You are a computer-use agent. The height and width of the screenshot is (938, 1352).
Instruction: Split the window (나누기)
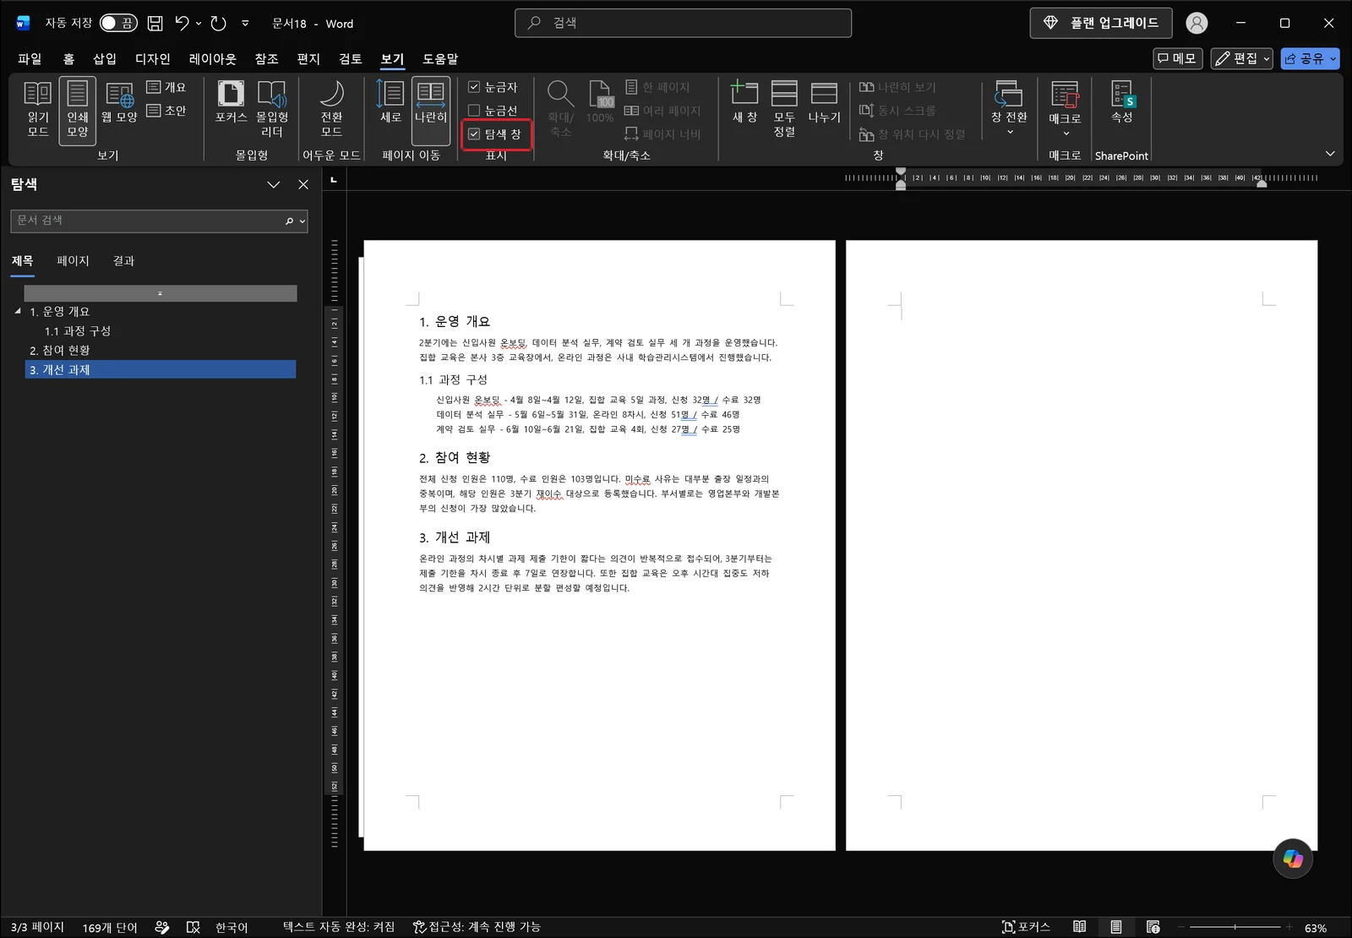click(824, 103)
